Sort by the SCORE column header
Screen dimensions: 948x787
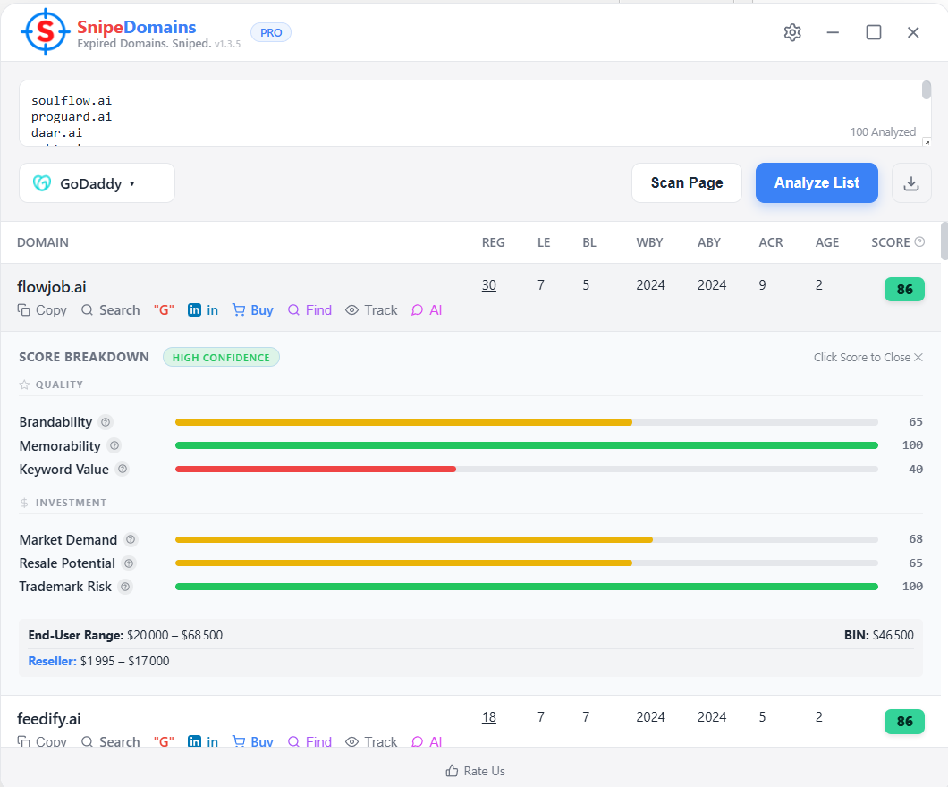(x=891, y=242)
